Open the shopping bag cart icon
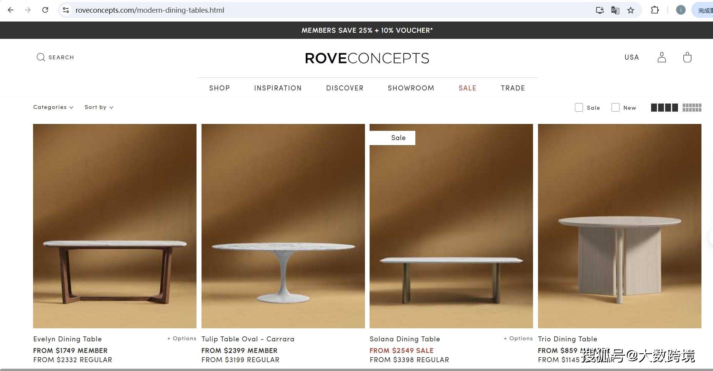Viewport: 713px width, 371px height. [x=687, y=57]
